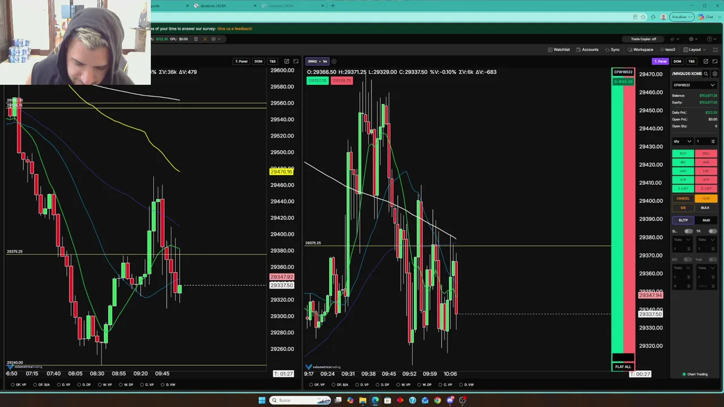
Task: Click the quantity input field
Action: click(x=705, y=141)
